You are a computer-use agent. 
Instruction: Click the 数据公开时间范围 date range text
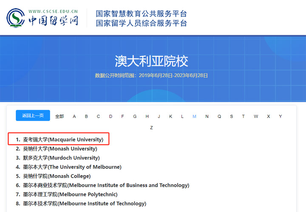point(151,75)
